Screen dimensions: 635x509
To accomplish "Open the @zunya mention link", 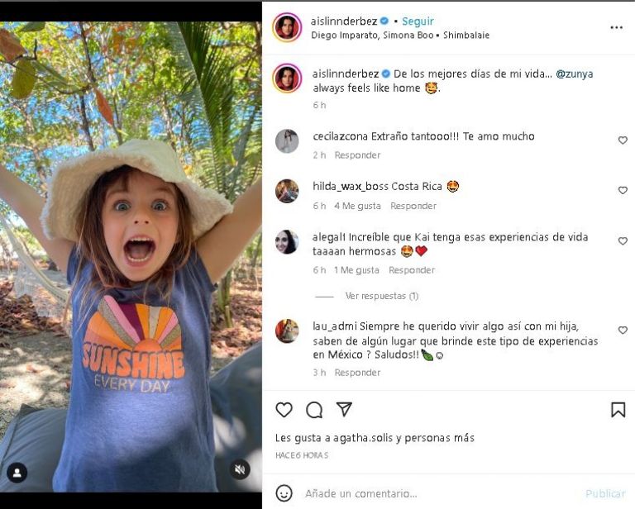I will (574, 74).
